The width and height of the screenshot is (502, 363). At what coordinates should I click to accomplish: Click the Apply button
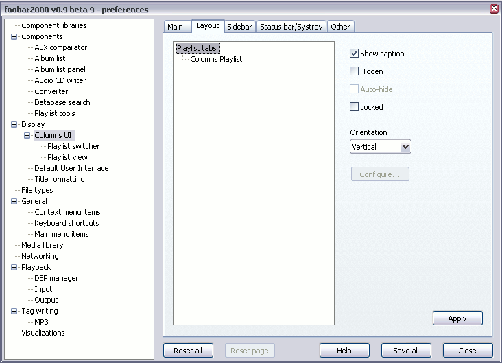(457, 318)
